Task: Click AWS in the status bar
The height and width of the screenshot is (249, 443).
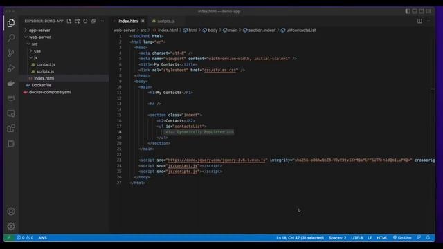Action: coord(43,238)
